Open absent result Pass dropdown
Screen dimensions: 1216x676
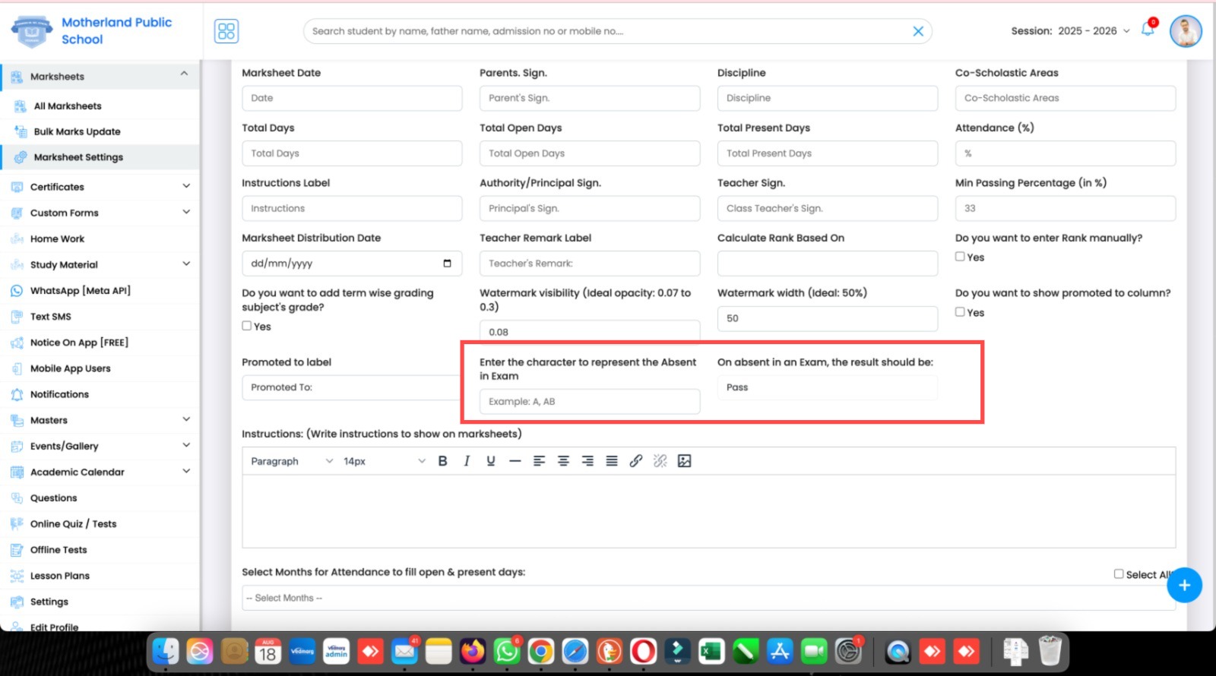pyautogui.click(x=827, y=387)
